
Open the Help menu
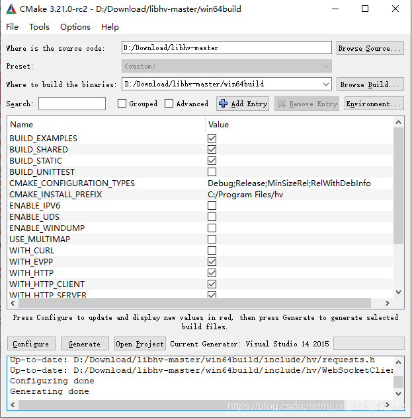pos(110,27)
